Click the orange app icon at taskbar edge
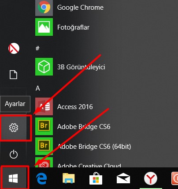The height and width of the screenshot is (189, 178). tap(175, 178)
